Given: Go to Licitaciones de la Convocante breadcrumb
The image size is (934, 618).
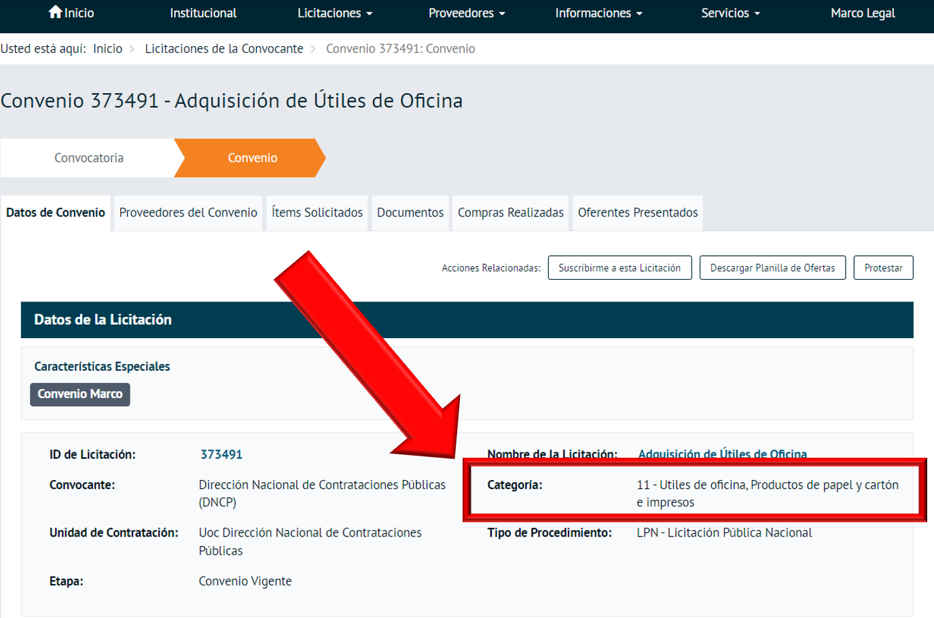Looking at the screenshot, I should pos(224,49).
